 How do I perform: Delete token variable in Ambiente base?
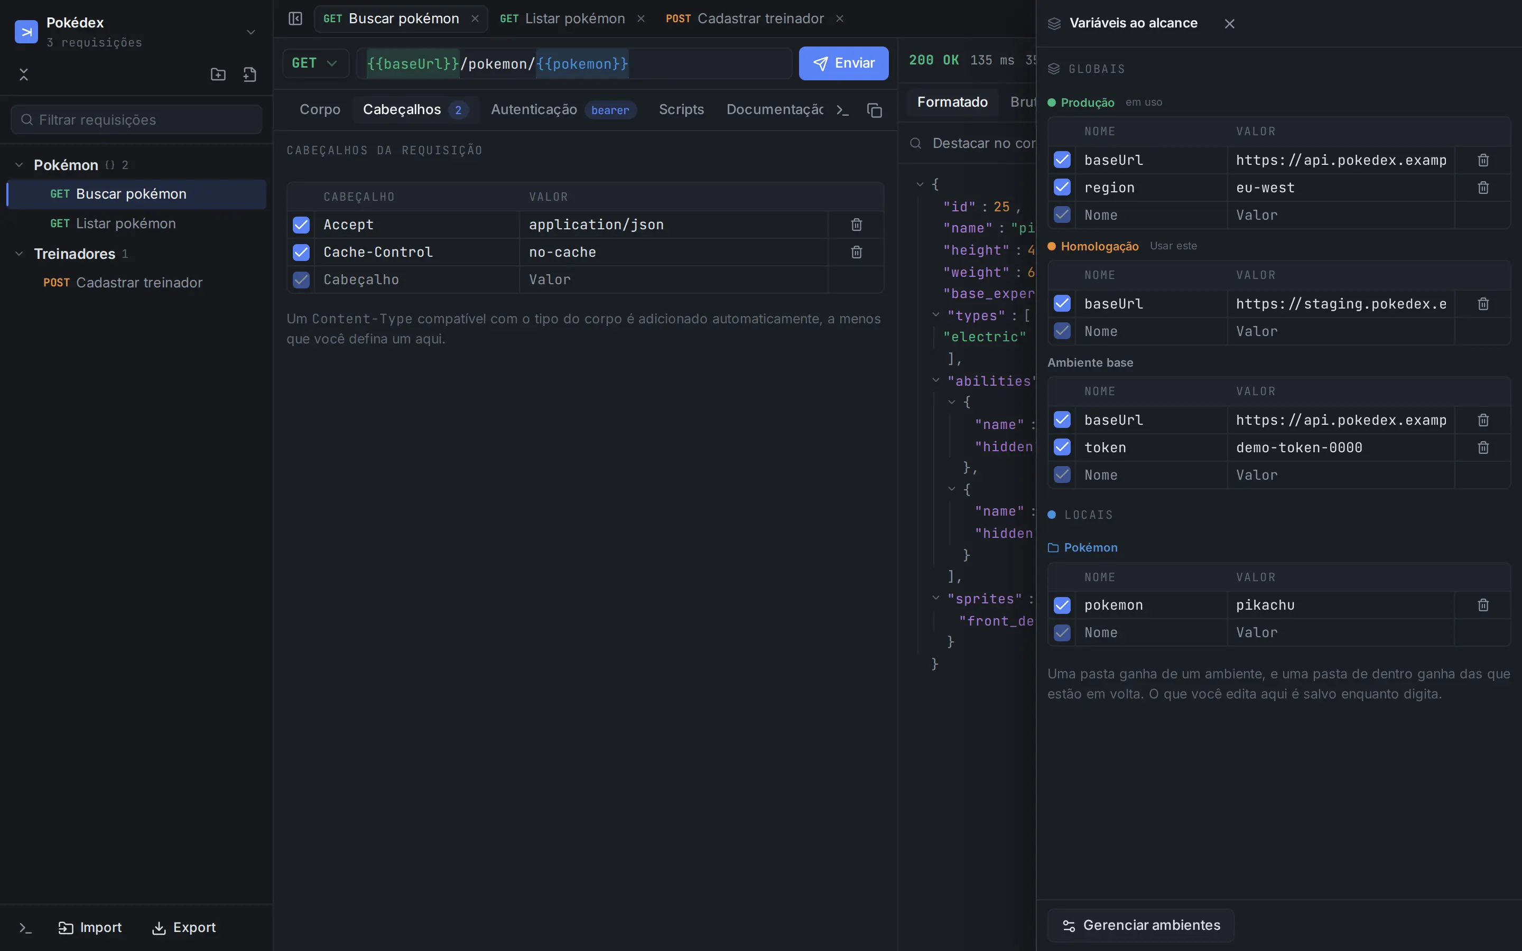(x=1483, y=447)
